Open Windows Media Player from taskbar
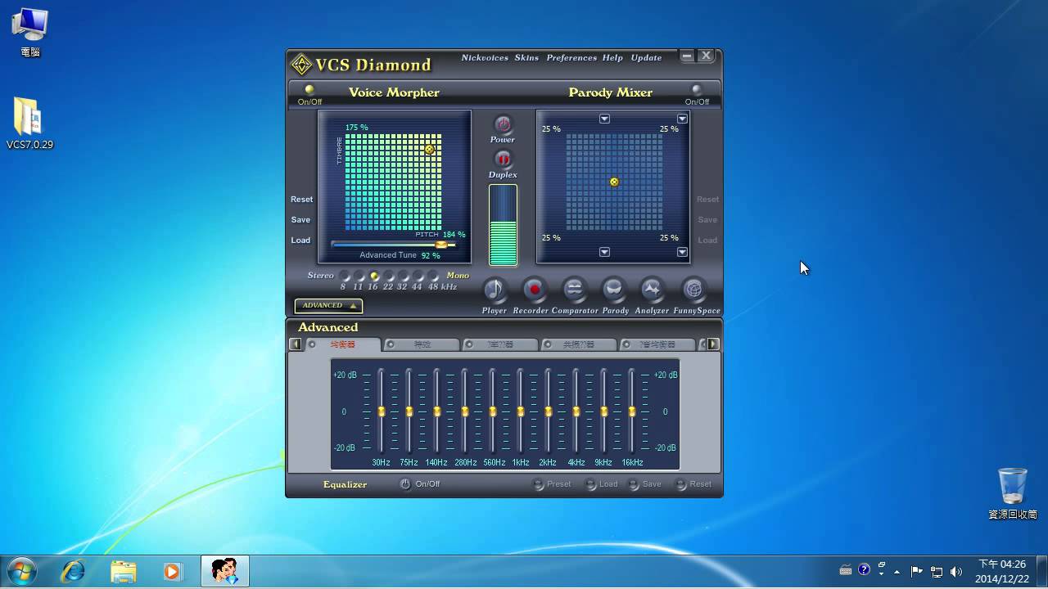 (172, 571)
